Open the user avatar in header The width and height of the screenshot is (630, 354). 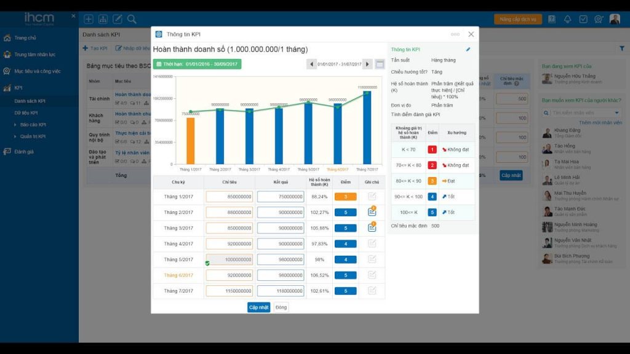tap(615, 19)
